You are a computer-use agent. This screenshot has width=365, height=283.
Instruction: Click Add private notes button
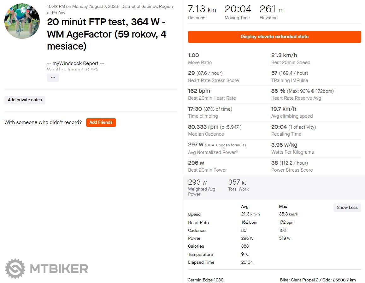[25, 100]
